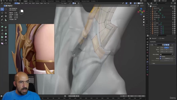177x100 pixels.
Task: Select NurbsPath in the outliner
Action: pos(156,23)
